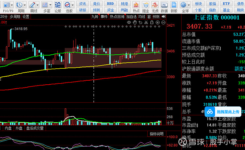Zoom in with the plus circle icon
This screenshot has width=245, height=150.
pos(158,23)
